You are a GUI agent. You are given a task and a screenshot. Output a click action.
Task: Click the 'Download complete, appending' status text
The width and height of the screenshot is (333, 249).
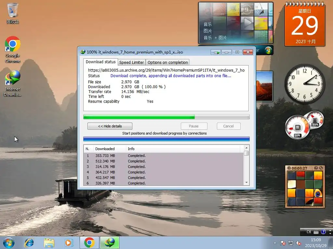pos(171,76)
